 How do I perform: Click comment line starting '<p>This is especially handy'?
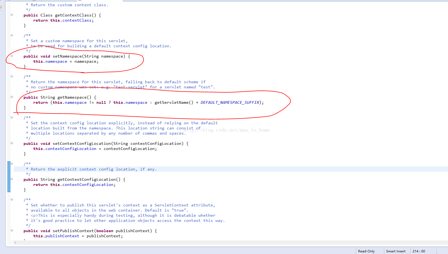pos(121,215)
